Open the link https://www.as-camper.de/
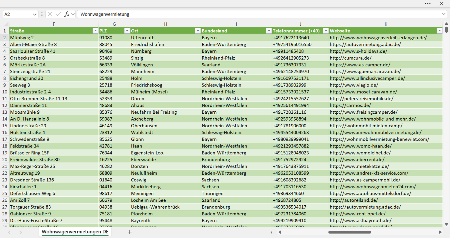This screenshot has height=238, width=450. pos(360,65)
